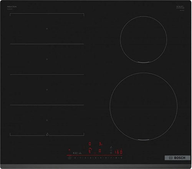Touch the large round front-right cooking zone
192x169 pixels.
(144, 106)
